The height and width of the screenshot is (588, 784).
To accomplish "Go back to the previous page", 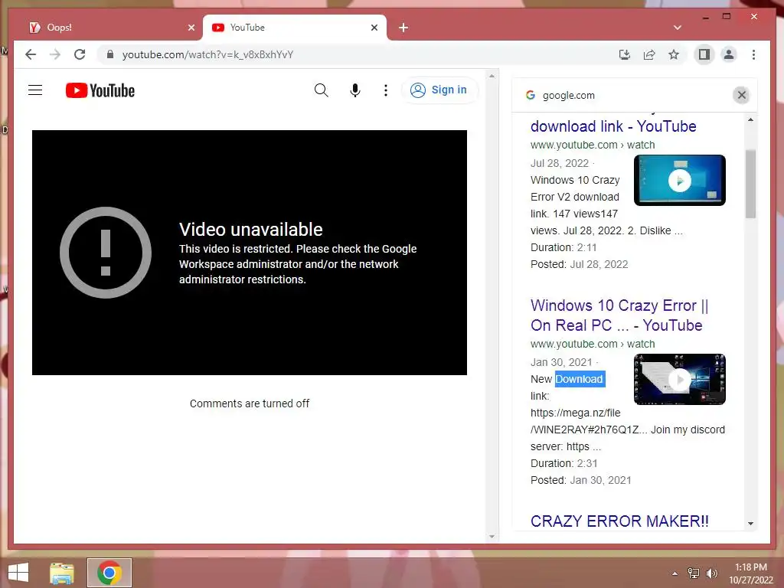I will [31, 54].
